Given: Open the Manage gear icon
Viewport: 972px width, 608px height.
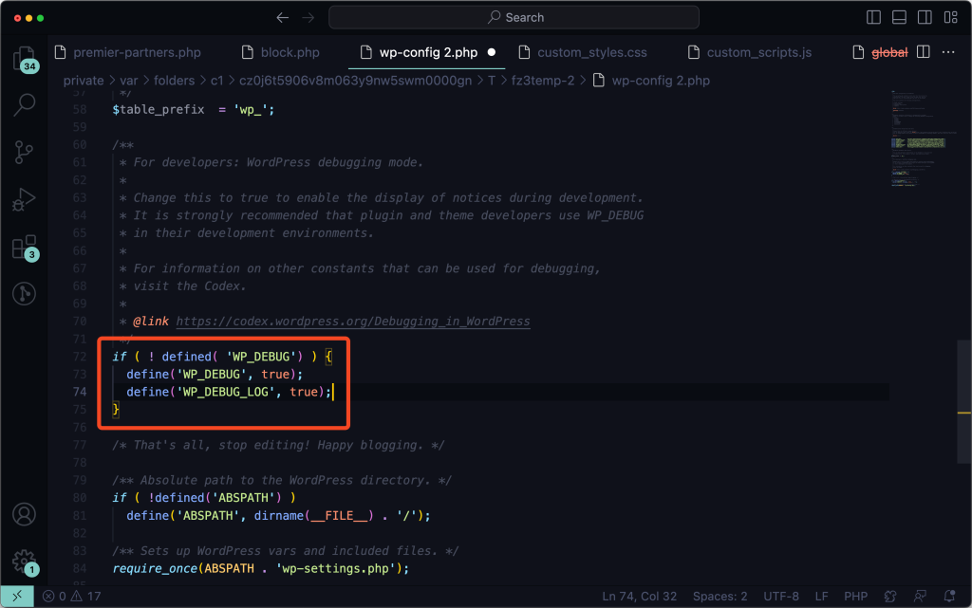Looking at the screenshot, I should click(24, 561).
